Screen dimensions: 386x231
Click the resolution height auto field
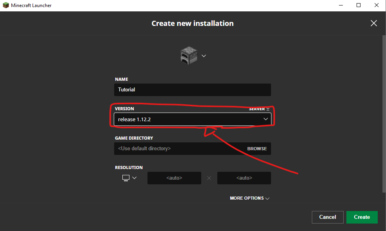point(244,178)
